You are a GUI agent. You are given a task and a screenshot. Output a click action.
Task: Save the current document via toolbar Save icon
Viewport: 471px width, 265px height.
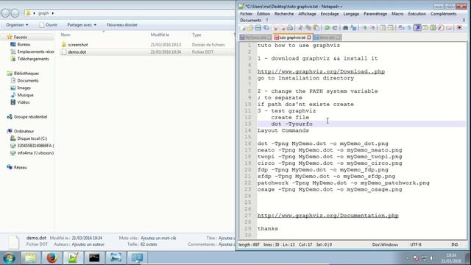tap(258, 28)
